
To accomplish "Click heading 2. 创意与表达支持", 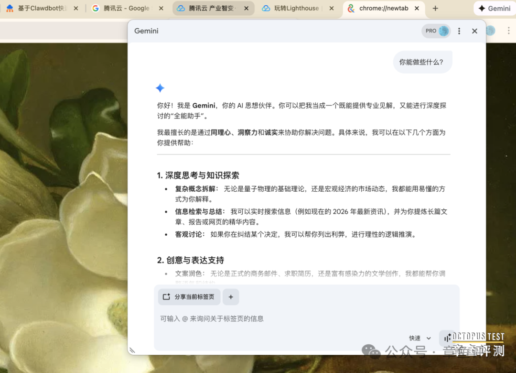I will click(191, 260).
